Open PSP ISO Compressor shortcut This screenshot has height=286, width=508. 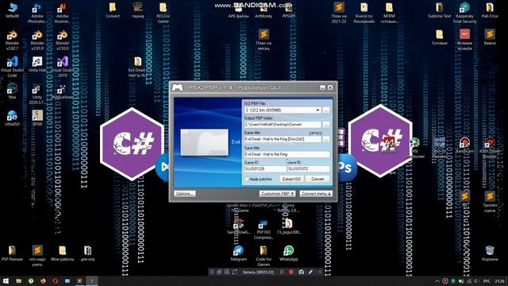click(x=264, y=230)
